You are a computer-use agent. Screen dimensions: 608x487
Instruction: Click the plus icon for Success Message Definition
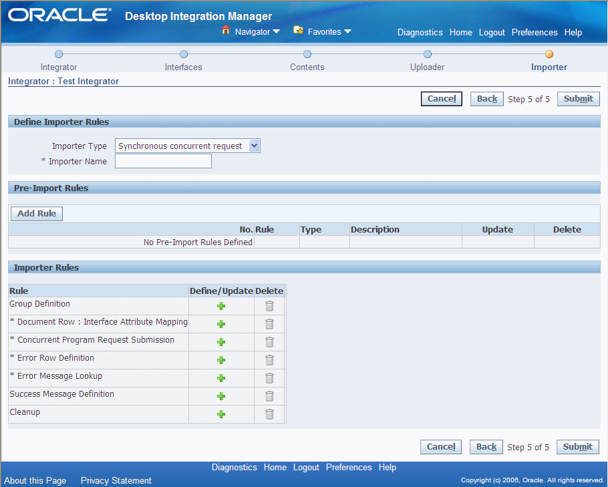pyautogui.click(x=221, y=396)
